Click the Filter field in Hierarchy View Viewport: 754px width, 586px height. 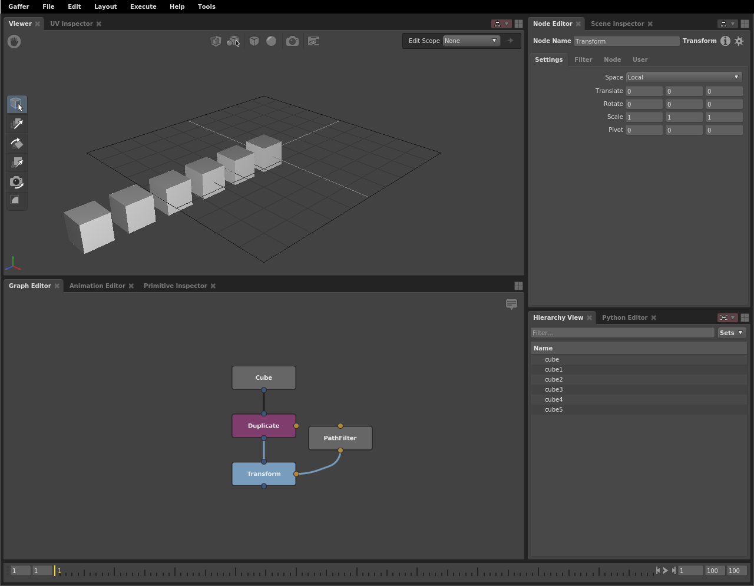click(x=622, y=333)
